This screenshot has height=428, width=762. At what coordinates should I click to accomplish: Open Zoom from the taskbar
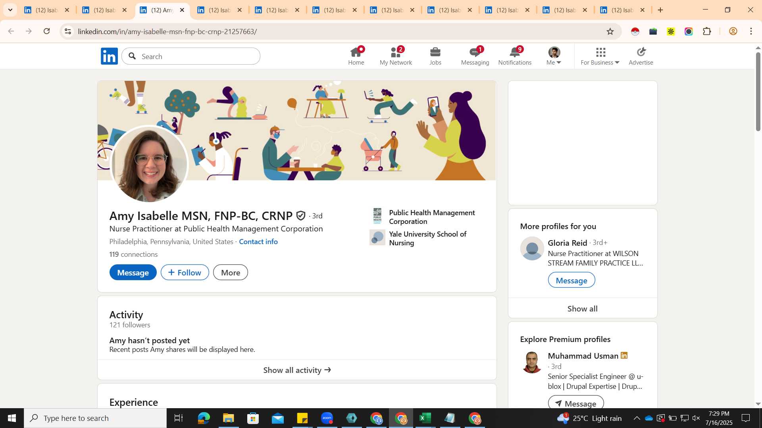point(327,418)
